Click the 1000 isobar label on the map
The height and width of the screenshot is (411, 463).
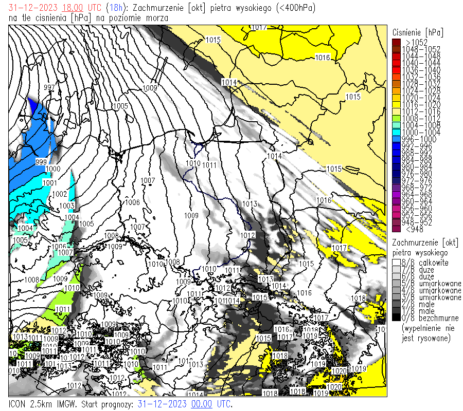pyautogui.click(x=53, y=169)
